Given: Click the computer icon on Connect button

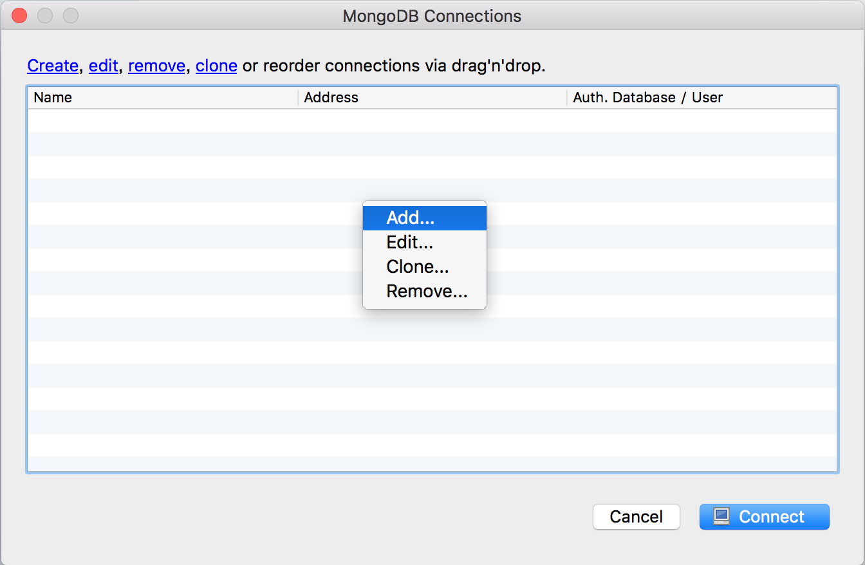Looking at the screenshot, I should (721, 517).
